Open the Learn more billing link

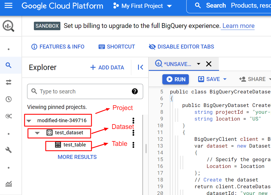point(238,26)
